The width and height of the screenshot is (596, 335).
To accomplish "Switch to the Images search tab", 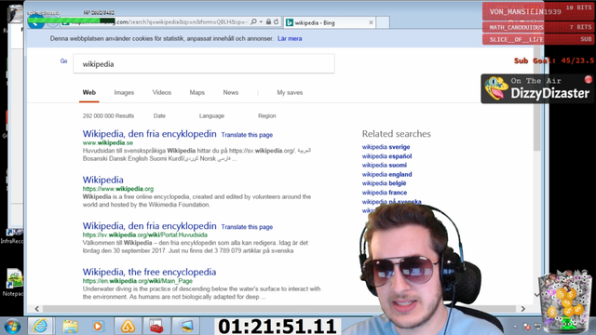I will [x=124, y=93].
